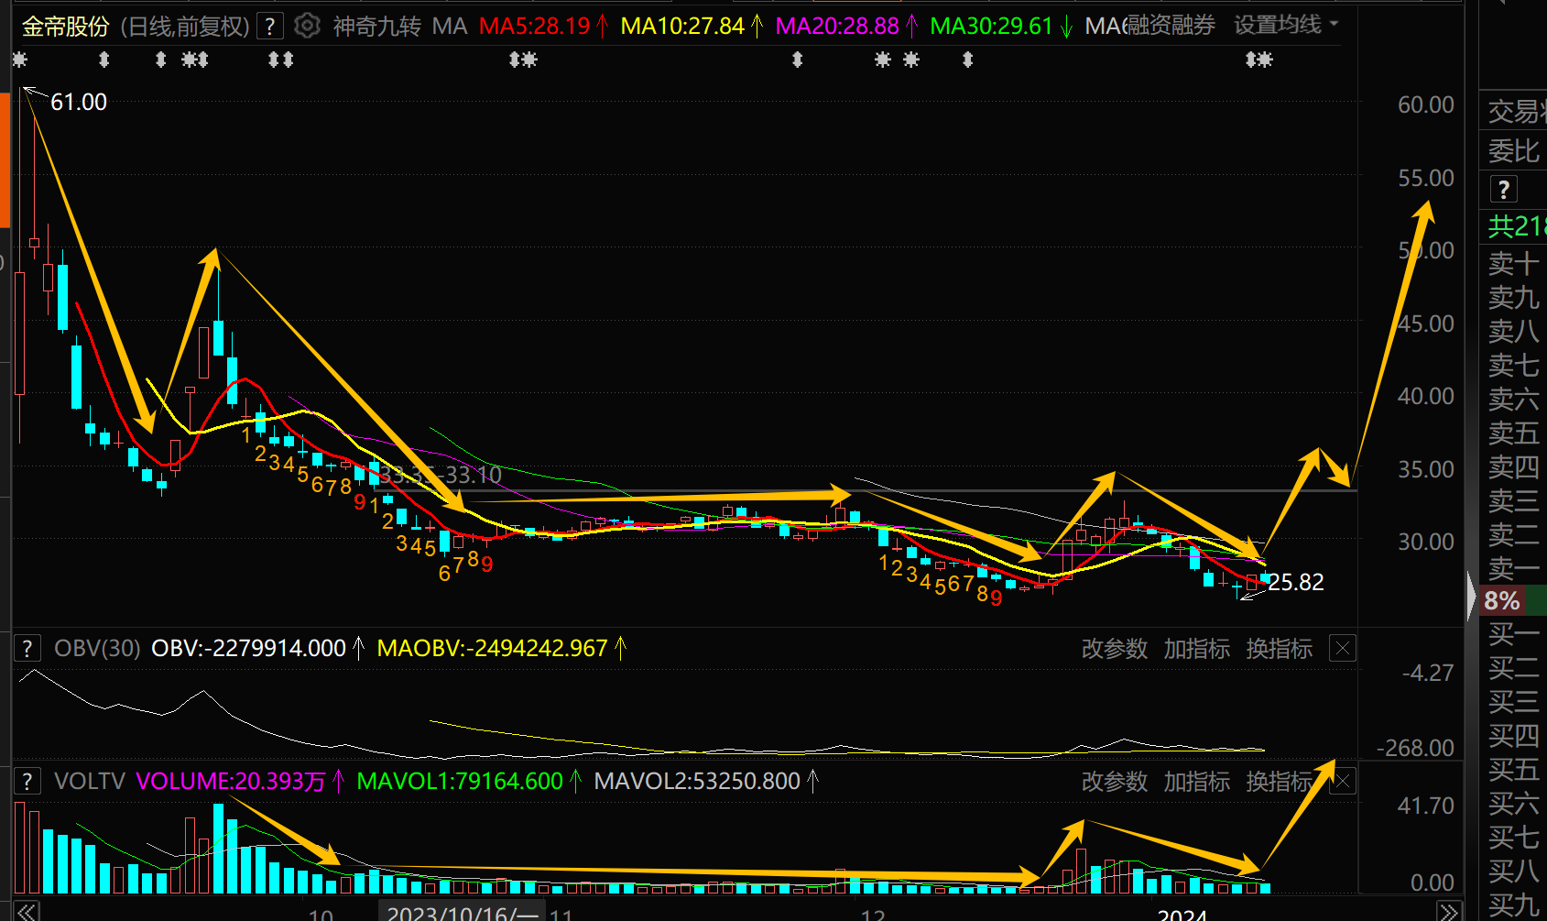The width and height of the screenshot is (1547, 921).
Task: Click the MAVOL2:53250.800 value
Action: point(697,782)
